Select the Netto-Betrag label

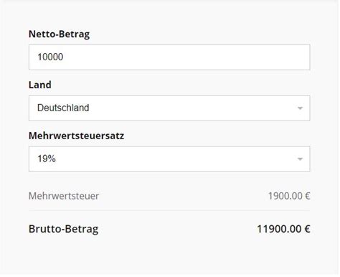click(59, 34)
